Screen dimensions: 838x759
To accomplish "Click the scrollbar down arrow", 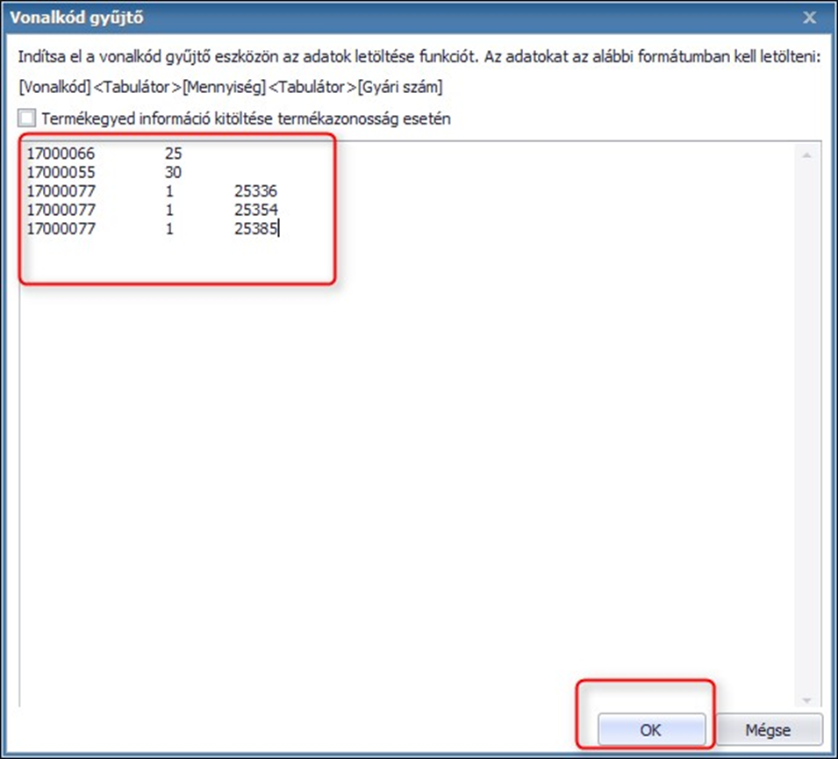I will [x=806, y=699].
